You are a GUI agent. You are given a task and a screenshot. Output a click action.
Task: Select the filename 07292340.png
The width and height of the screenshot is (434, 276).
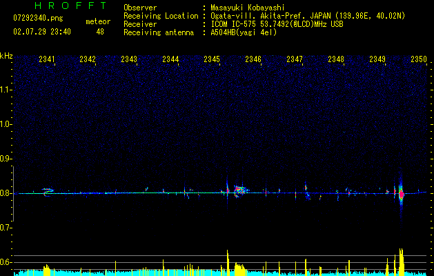coord(38,18)
